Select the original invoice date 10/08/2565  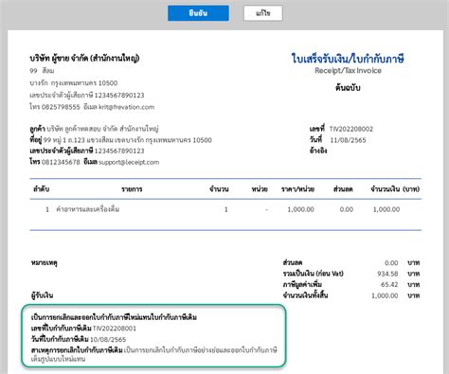click(x=108, y=340)
